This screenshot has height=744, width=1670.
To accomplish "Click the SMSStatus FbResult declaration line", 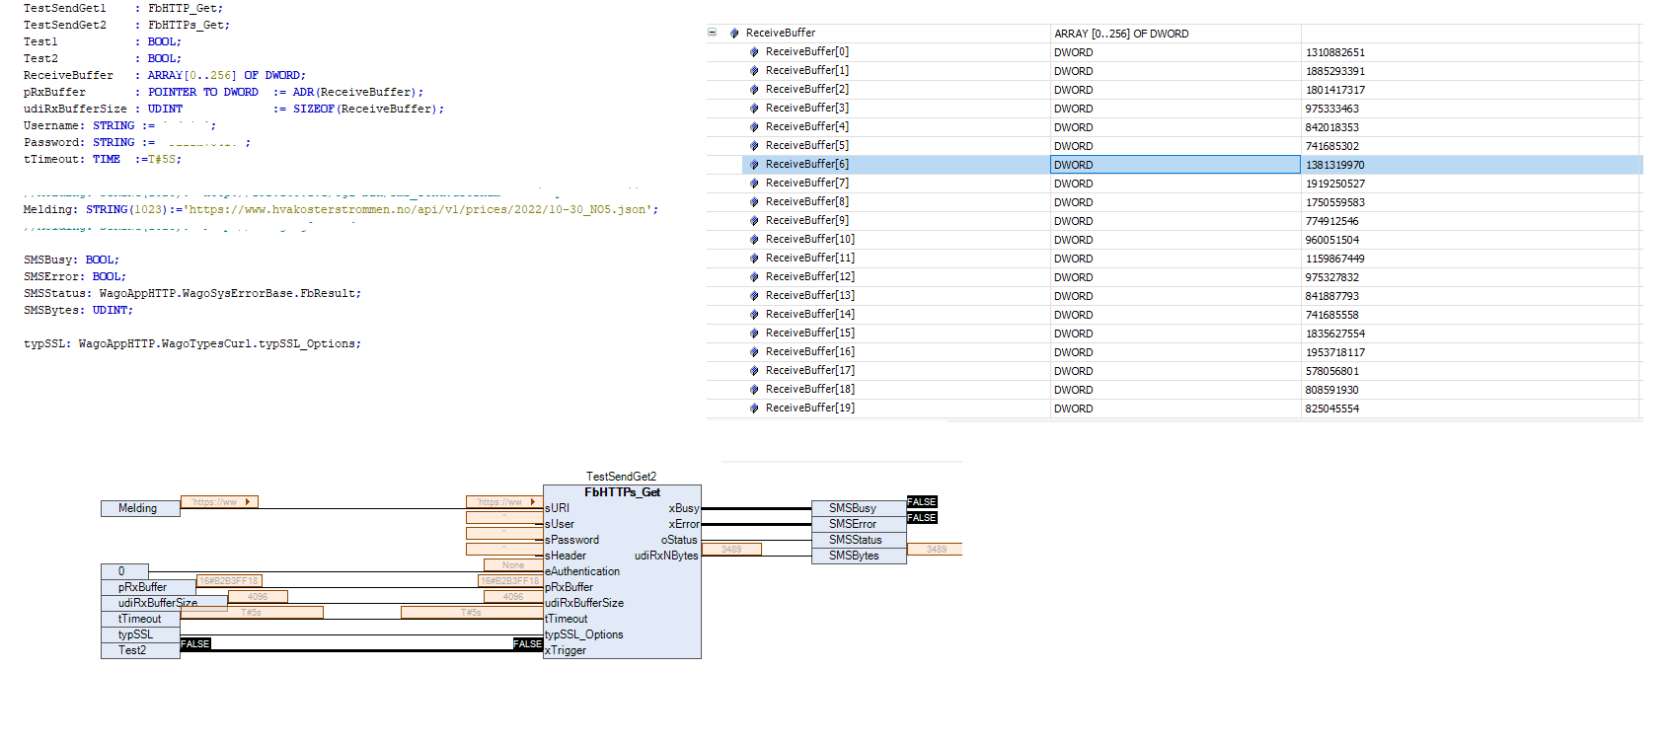I will (x=192, y=293).
